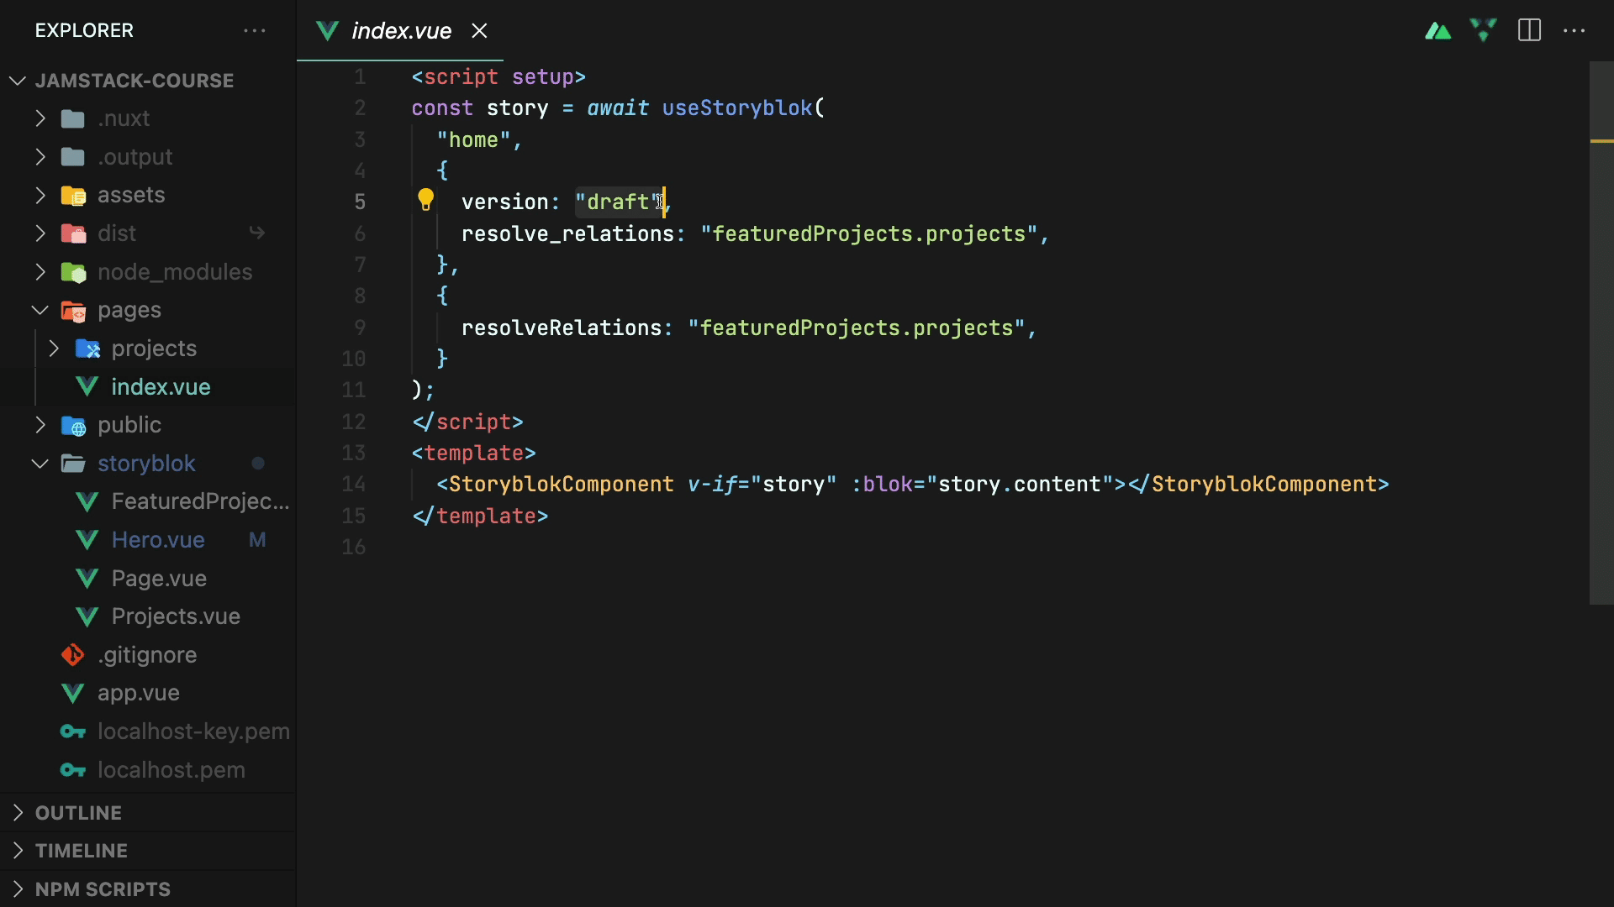Click the node_modules folder icon
Image resolution: width=1614 pixels, height=907 pixels.
73,272
